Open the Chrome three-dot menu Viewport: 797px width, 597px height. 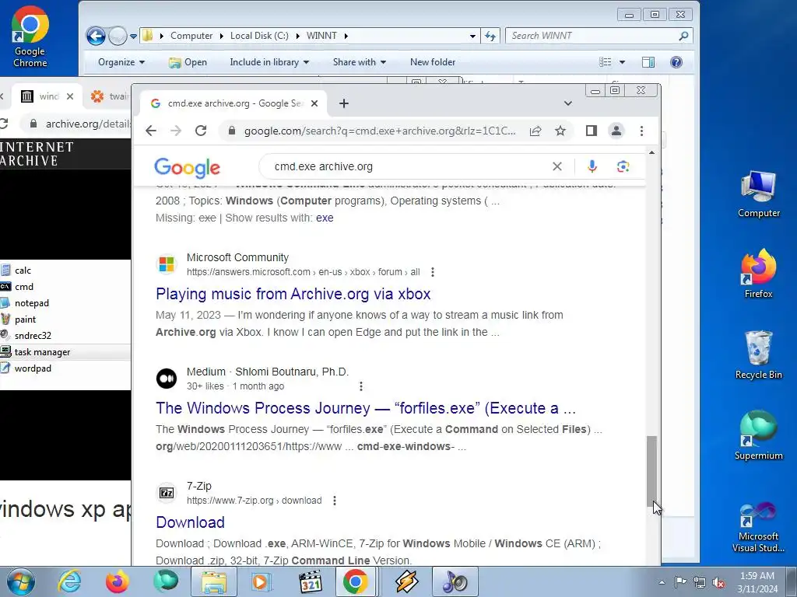(641, 131)
